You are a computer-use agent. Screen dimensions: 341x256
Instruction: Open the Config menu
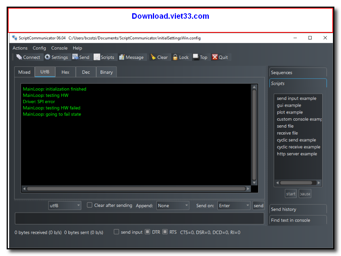point(39,48)
